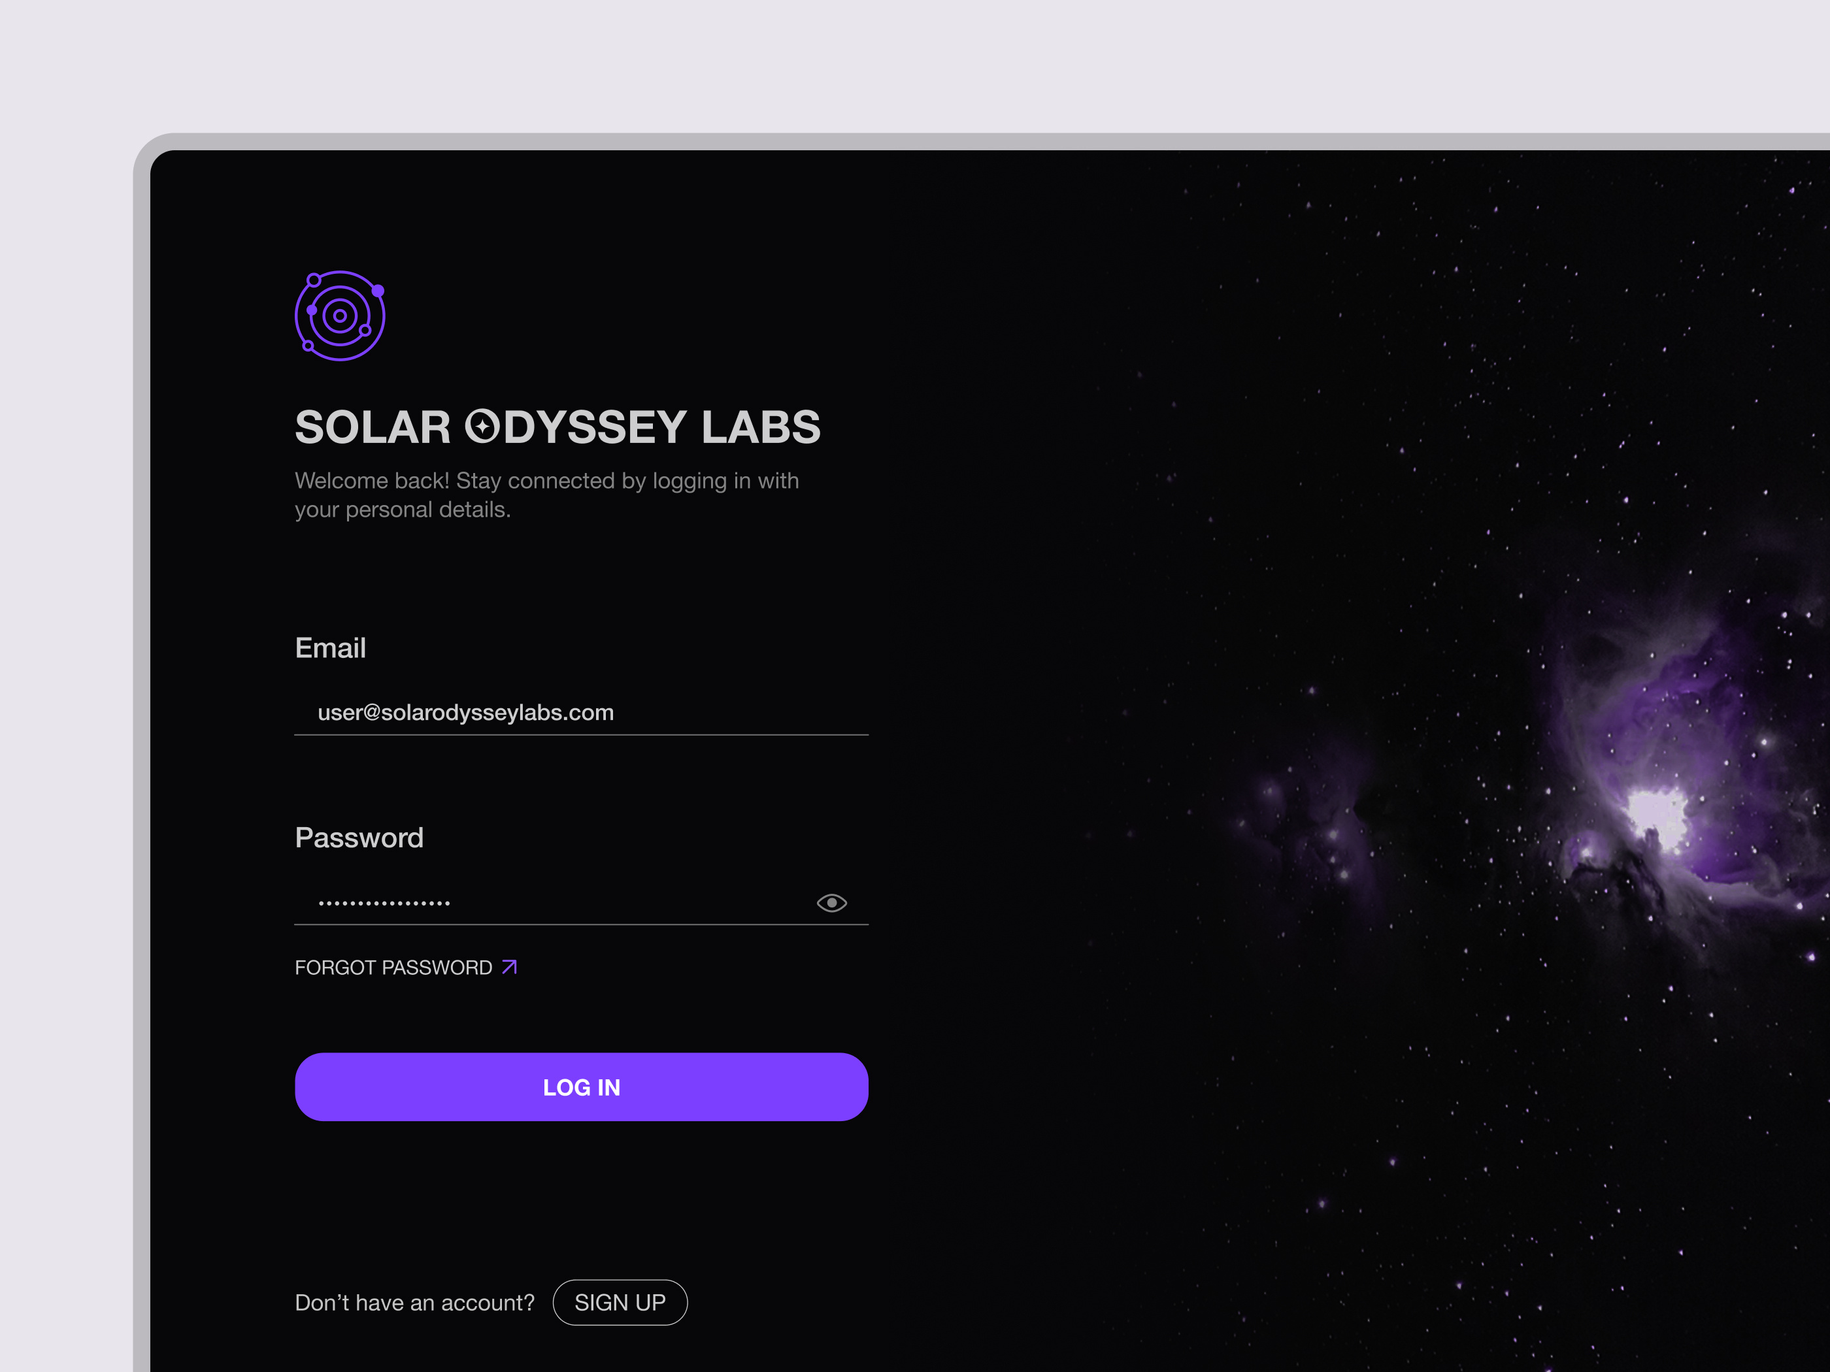Image resolution: width=1830 pixels, height=1372 pixels.
Task: Click the Password field label
Action: (359, 838)
